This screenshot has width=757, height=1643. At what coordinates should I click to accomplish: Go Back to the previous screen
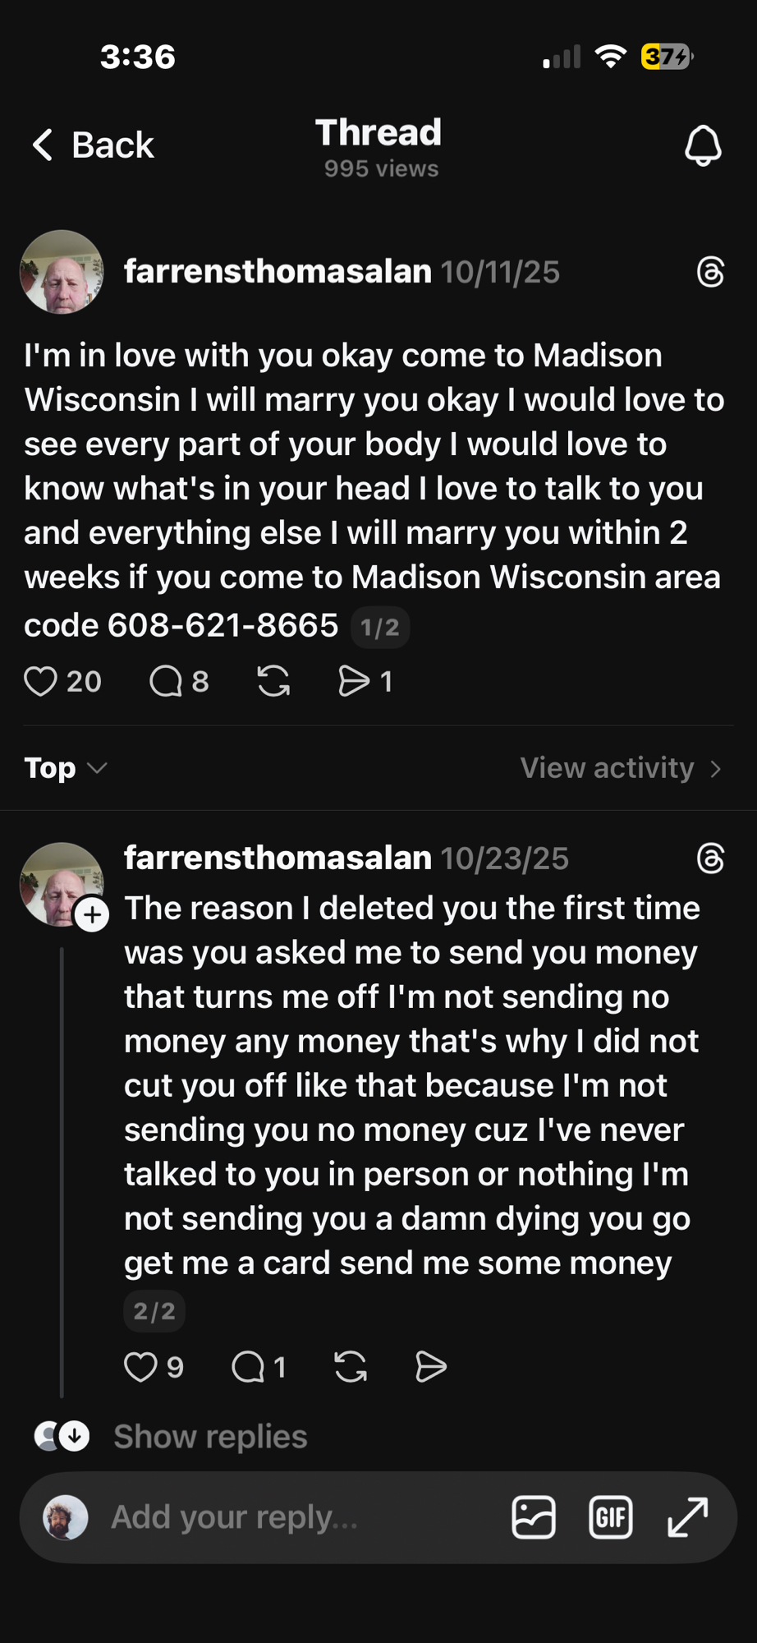coord(93,145)
